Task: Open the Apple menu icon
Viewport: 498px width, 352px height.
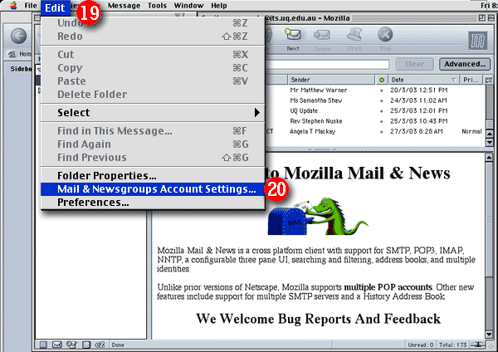Action: point(9,6)
